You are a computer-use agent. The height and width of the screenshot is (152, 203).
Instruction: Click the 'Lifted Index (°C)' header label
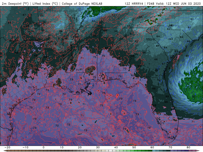[x=45, y=4]
